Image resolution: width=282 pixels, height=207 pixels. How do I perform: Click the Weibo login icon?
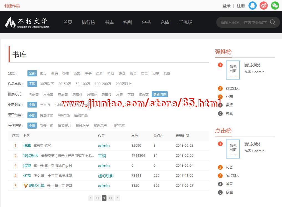(x=264, y=6)
